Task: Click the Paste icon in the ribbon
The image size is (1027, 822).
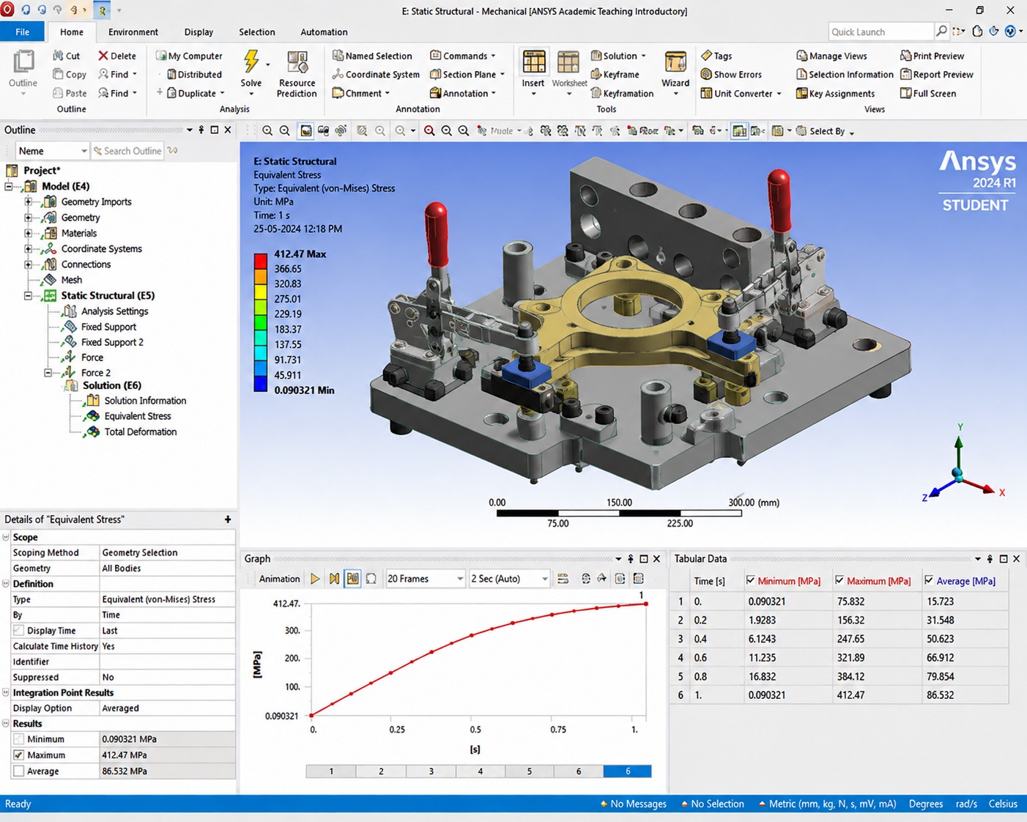Action: pos(59,93)
